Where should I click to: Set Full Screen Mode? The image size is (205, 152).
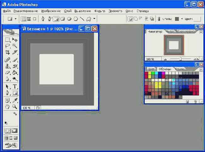tap(15, 138)
